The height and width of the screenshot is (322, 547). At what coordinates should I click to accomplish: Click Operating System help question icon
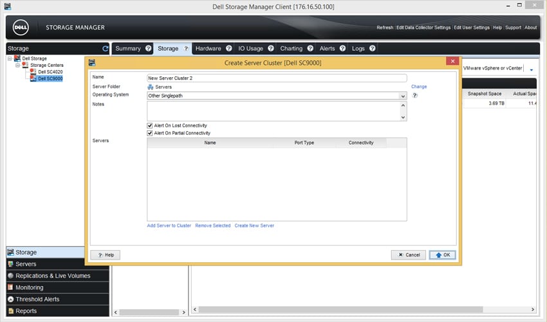tap(415, 96)
